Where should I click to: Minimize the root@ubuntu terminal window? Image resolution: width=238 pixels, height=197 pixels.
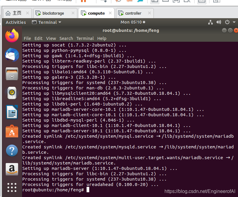pyautogui.click(x=224, y=30)
